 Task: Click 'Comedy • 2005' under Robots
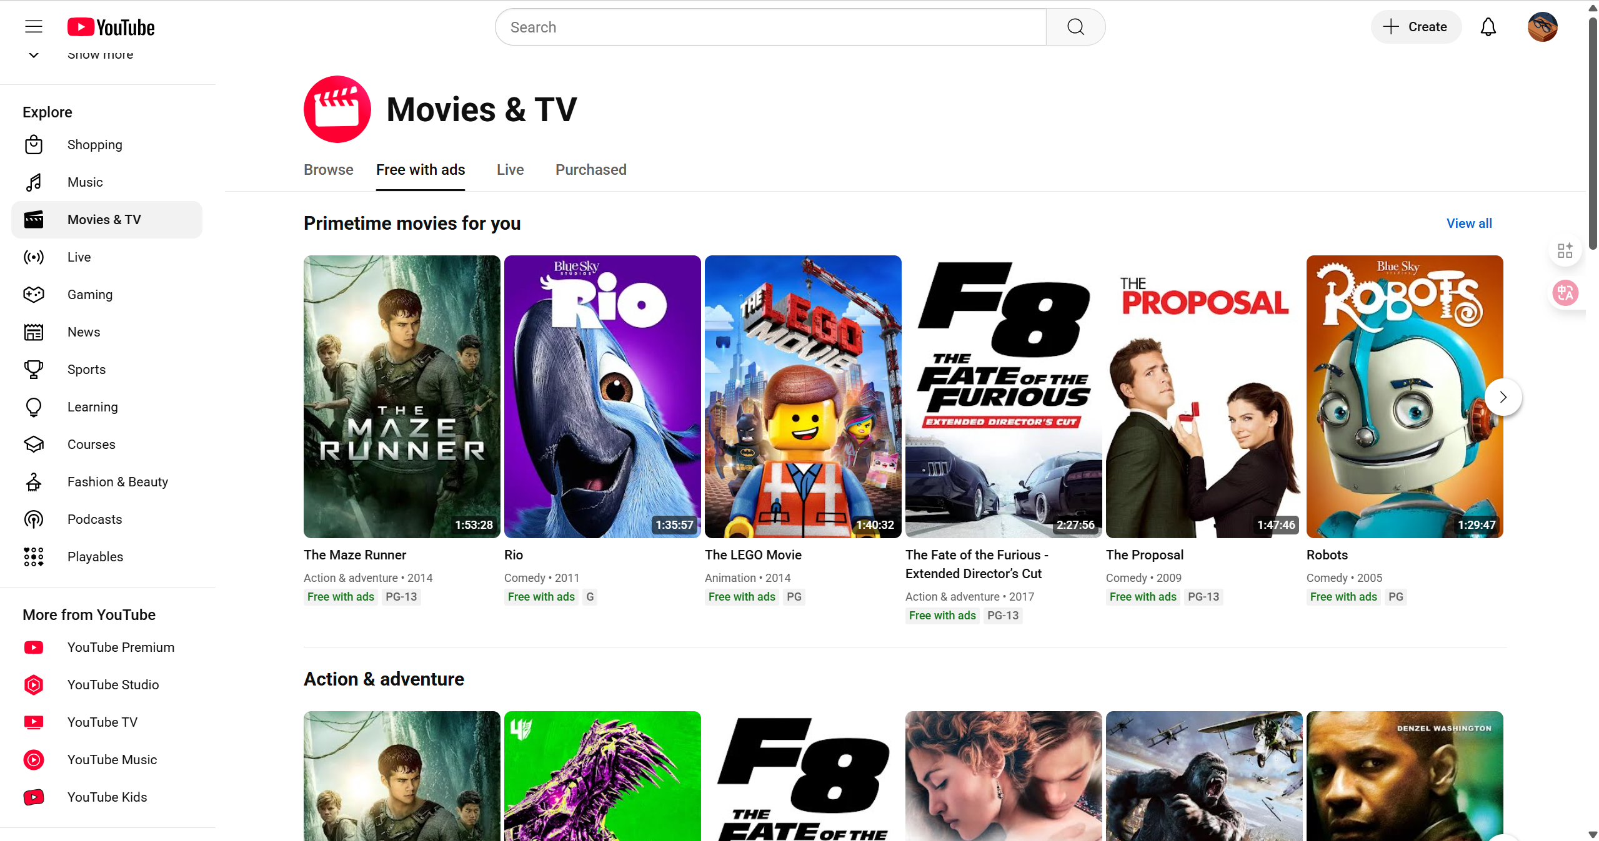coord(1344,578)
